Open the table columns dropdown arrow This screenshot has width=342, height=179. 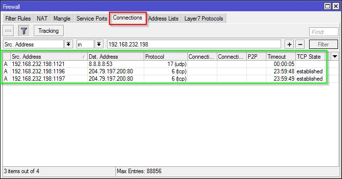point(335,57)
